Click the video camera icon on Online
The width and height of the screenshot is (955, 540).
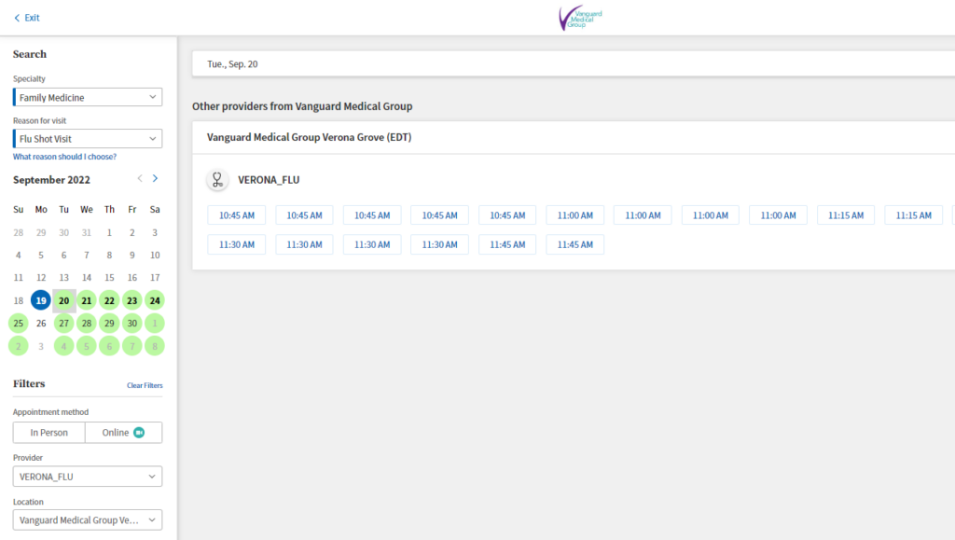[x=139, y=433]
